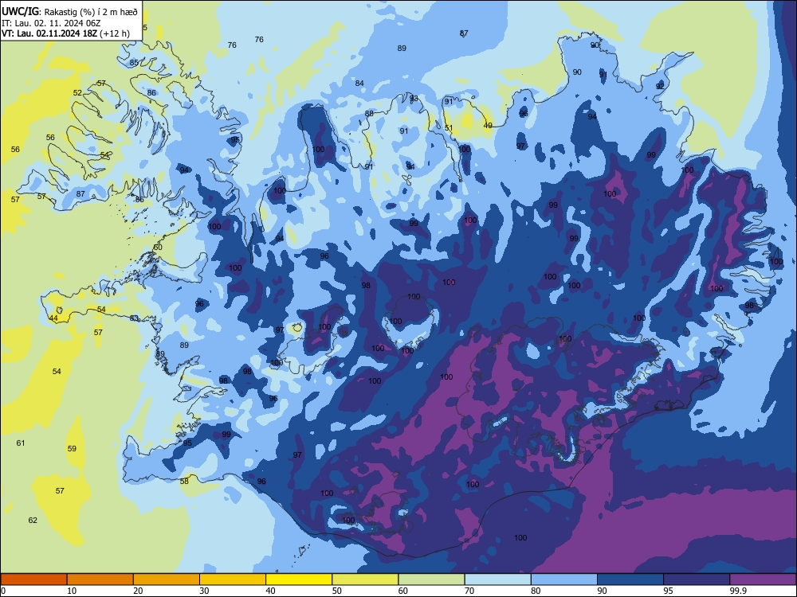Click the map value '62' in southwest sea

33,521
